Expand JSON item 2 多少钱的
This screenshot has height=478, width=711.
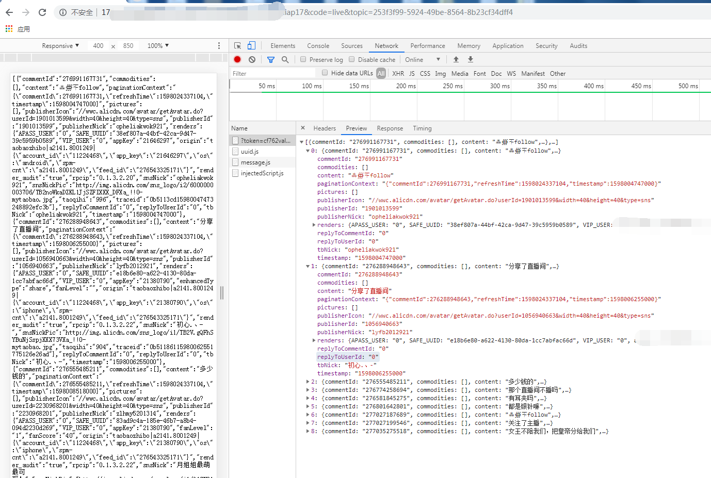[x=308, y=382]
